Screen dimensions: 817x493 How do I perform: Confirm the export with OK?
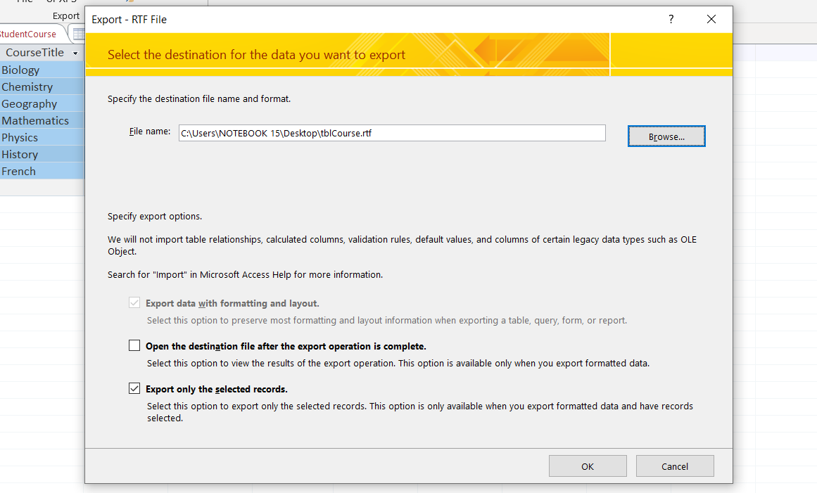588,466
